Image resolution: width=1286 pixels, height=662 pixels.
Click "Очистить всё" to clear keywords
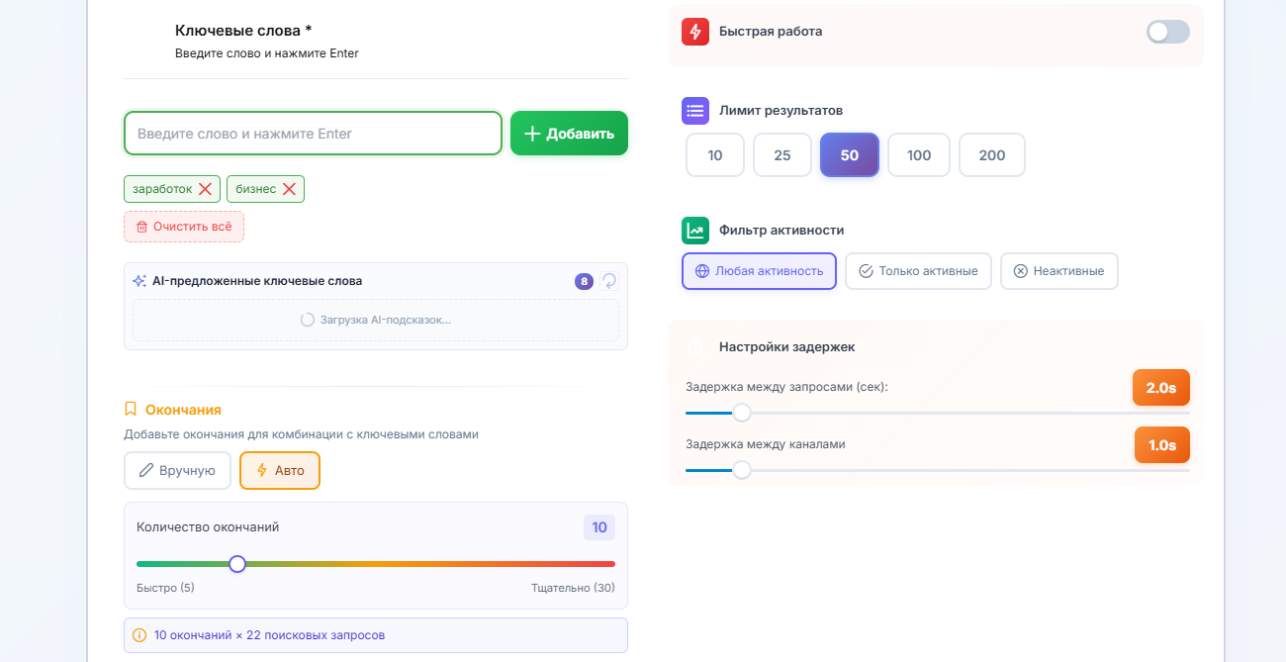pos(184,227)
